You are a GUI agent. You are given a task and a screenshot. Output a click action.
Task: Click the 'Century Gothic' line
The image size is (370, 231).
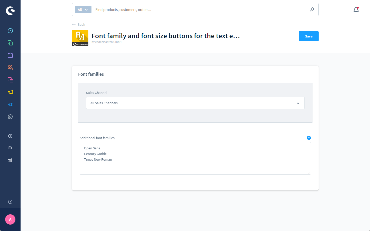tap(95, 154)
